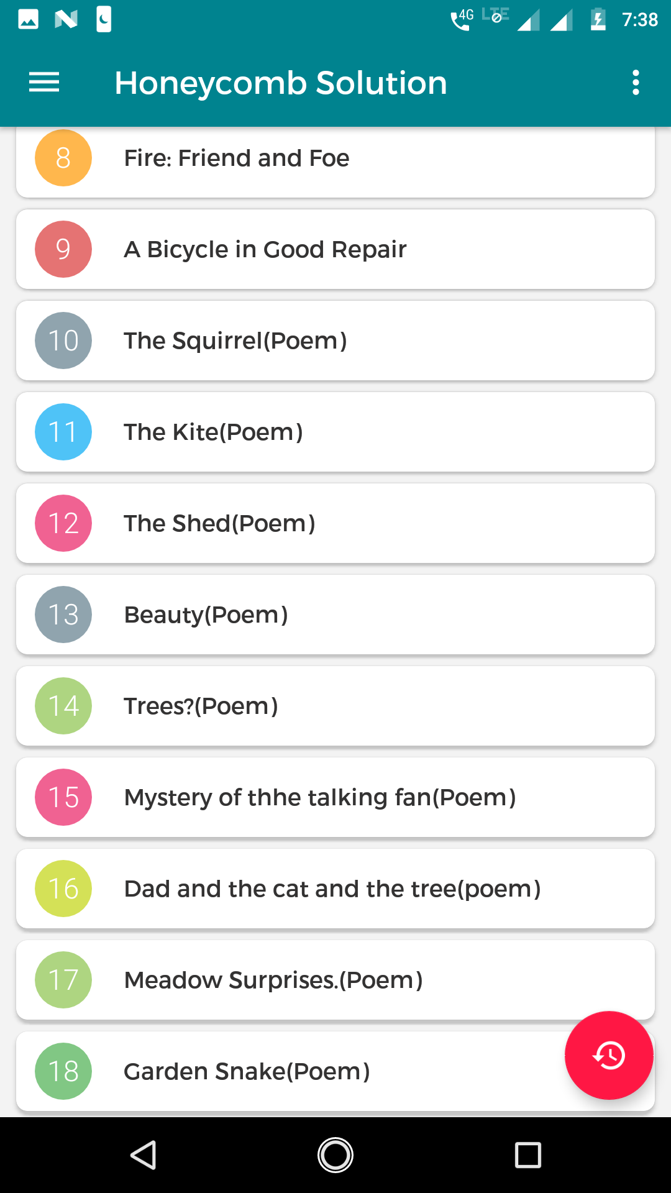Open Garden Snake(Poem) chapter
Image resolution: width=671 pixels, height=1193 pixels.
pyautogui.click(x=247, y=1072)
